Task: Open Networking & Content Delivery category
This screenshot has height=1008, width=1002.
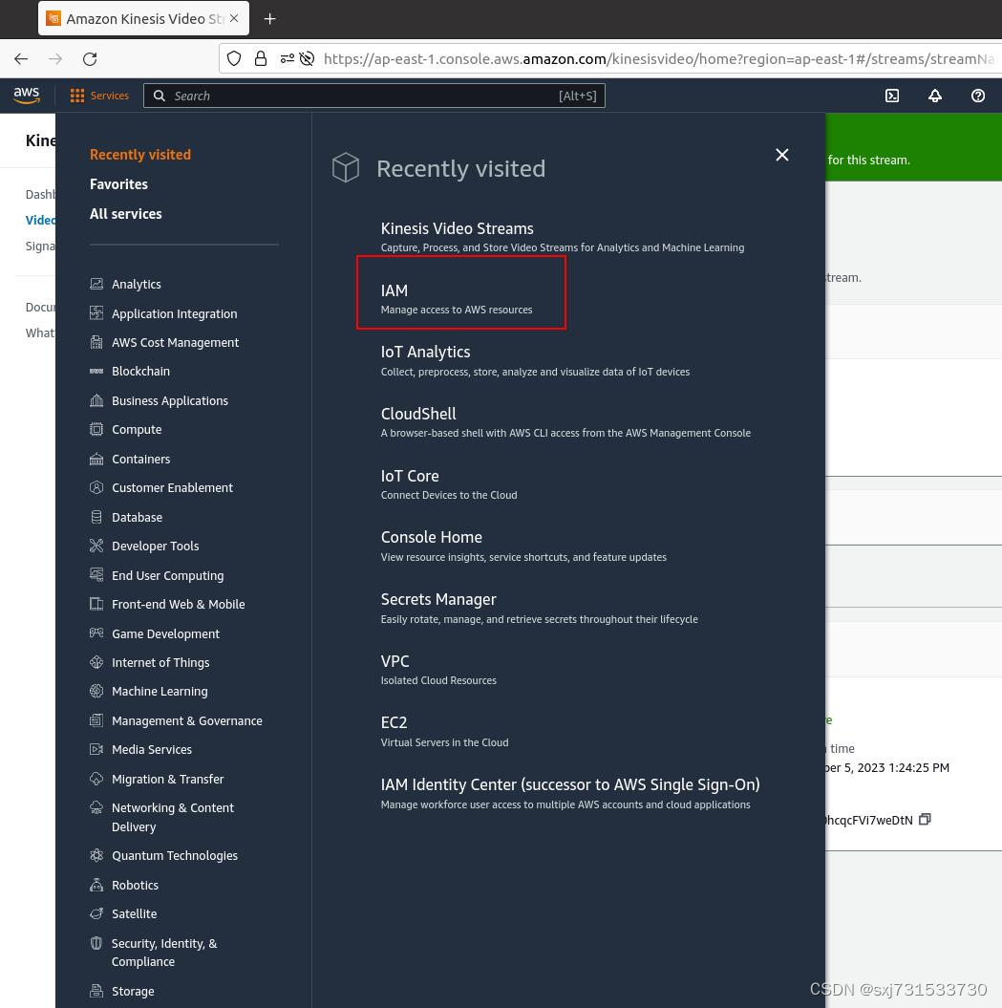Action: click(x=172, y=817)
